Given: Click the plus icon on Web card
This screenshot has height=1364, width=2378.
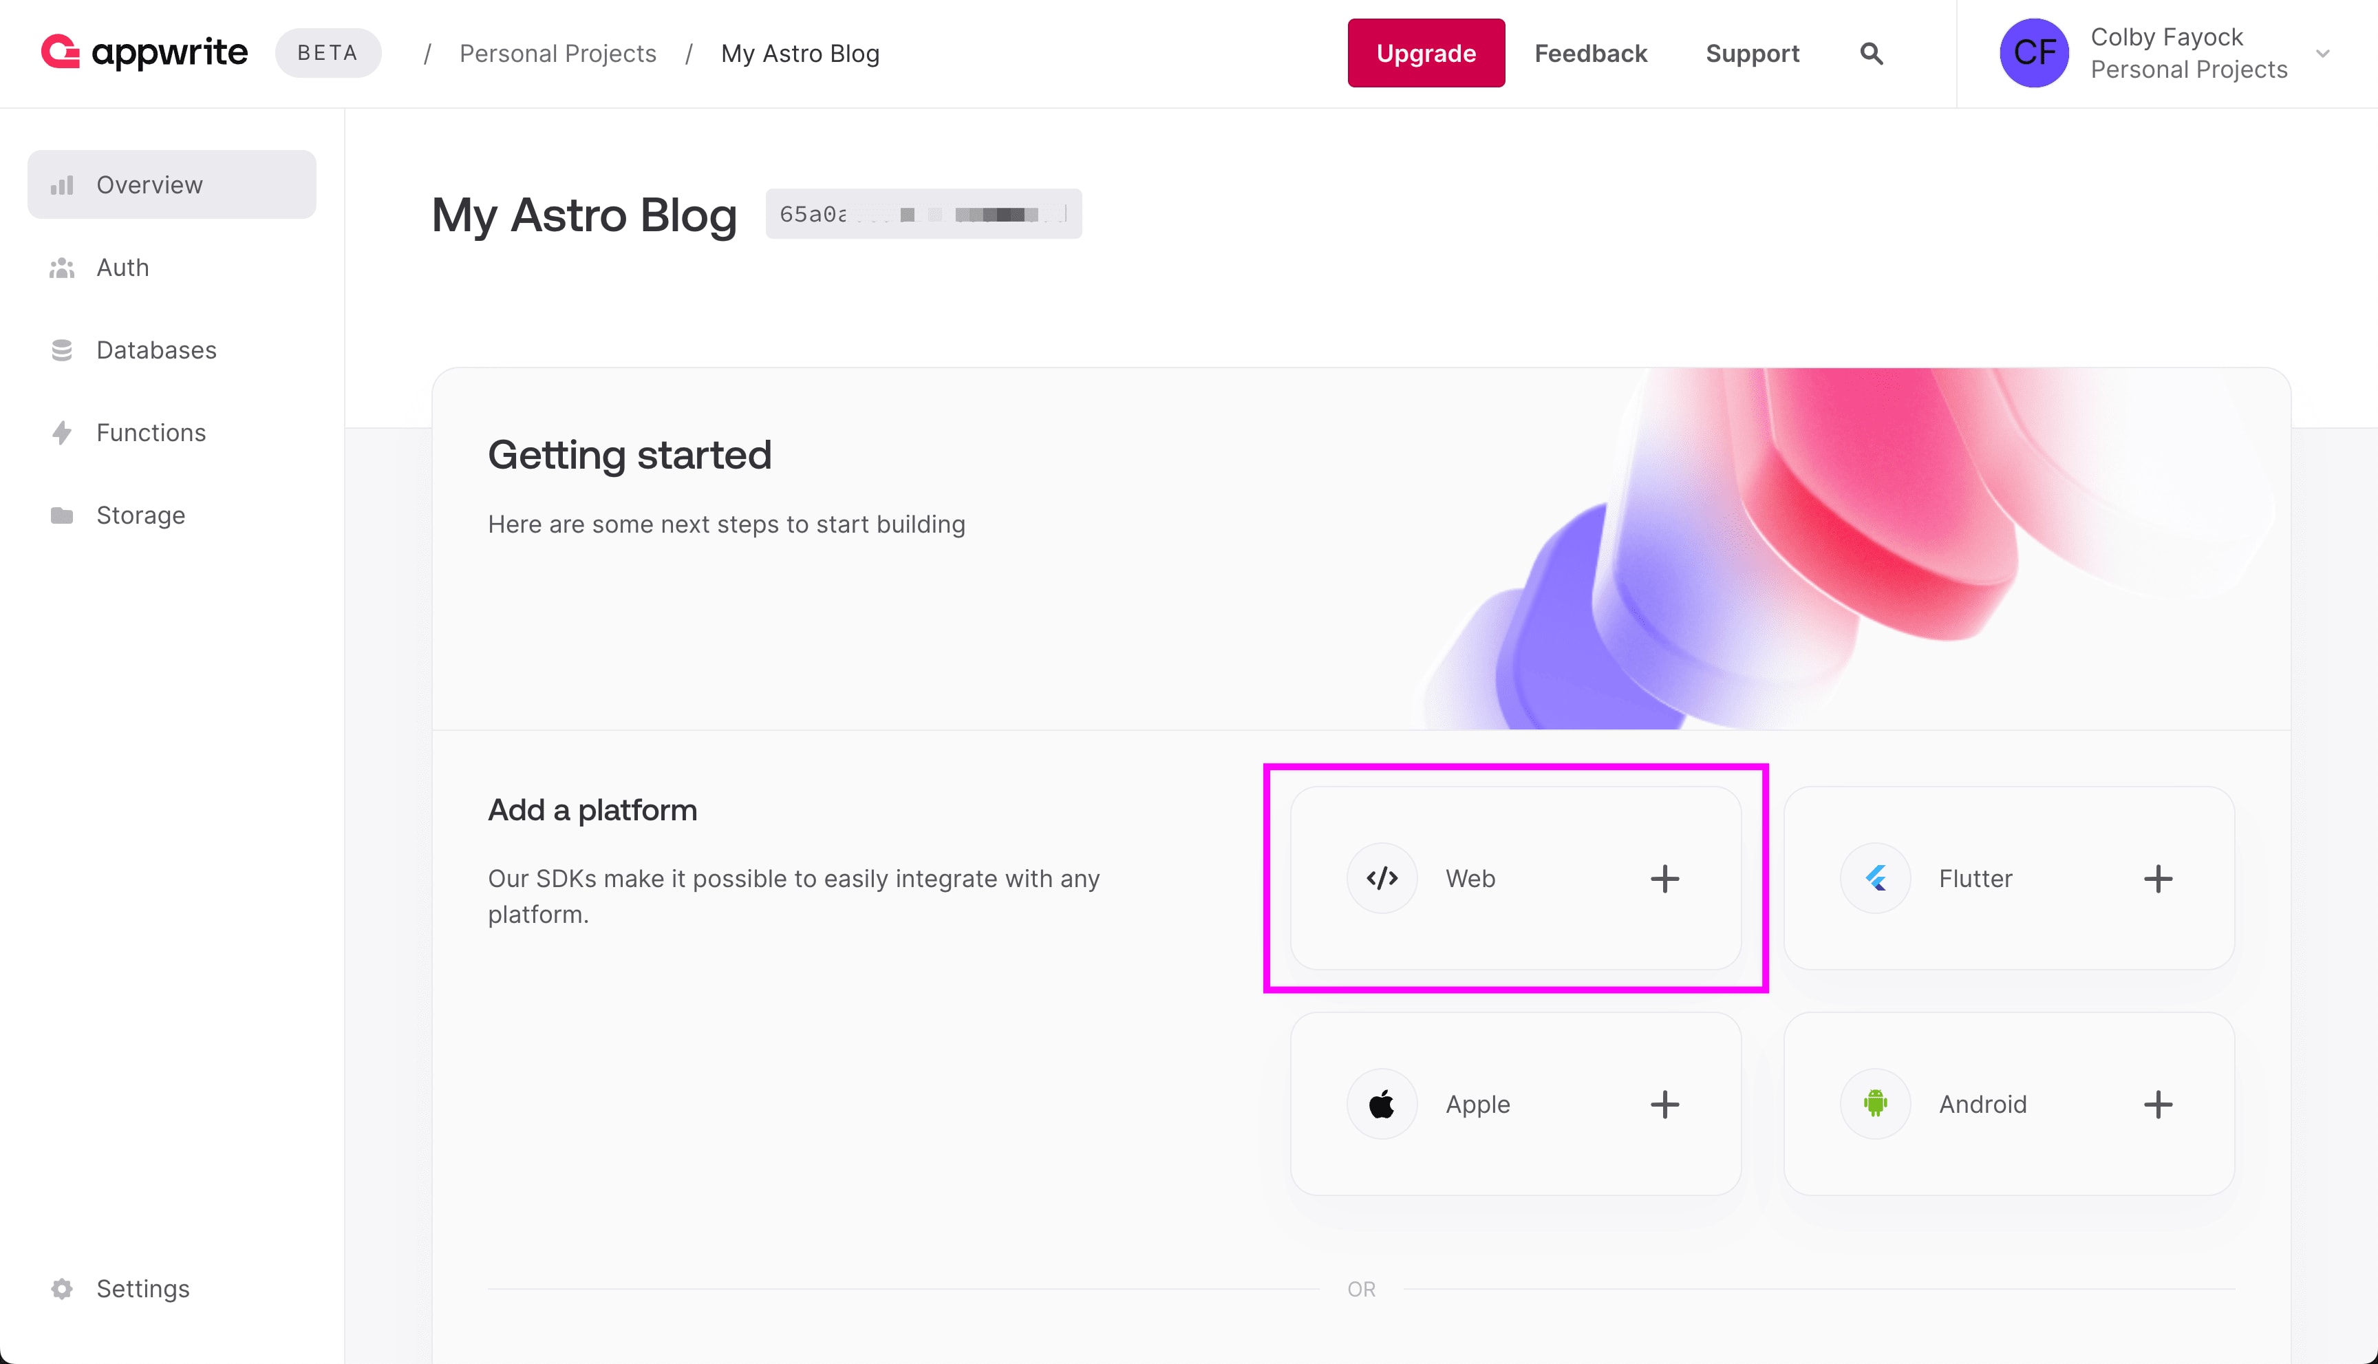Looking at the screenshot, I should pyautogui.click(x=1664, y=878).
